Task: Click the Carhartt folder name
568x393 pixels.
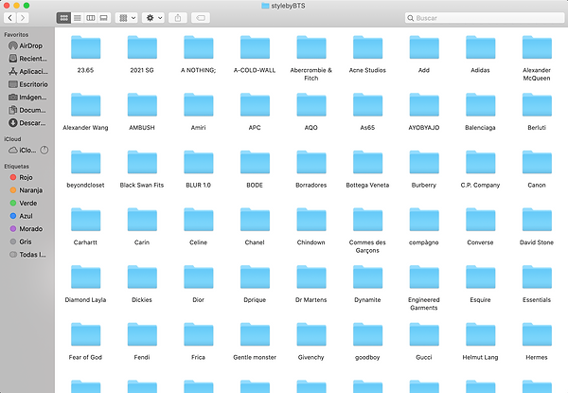Action: point(85,242)
